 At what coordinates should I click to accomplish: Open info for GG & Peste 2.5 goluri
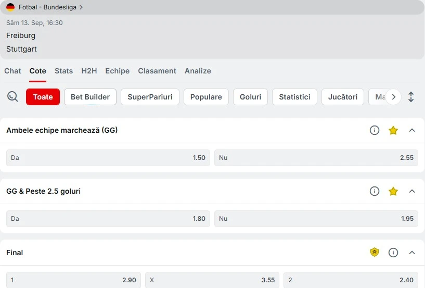pos(375,191)
